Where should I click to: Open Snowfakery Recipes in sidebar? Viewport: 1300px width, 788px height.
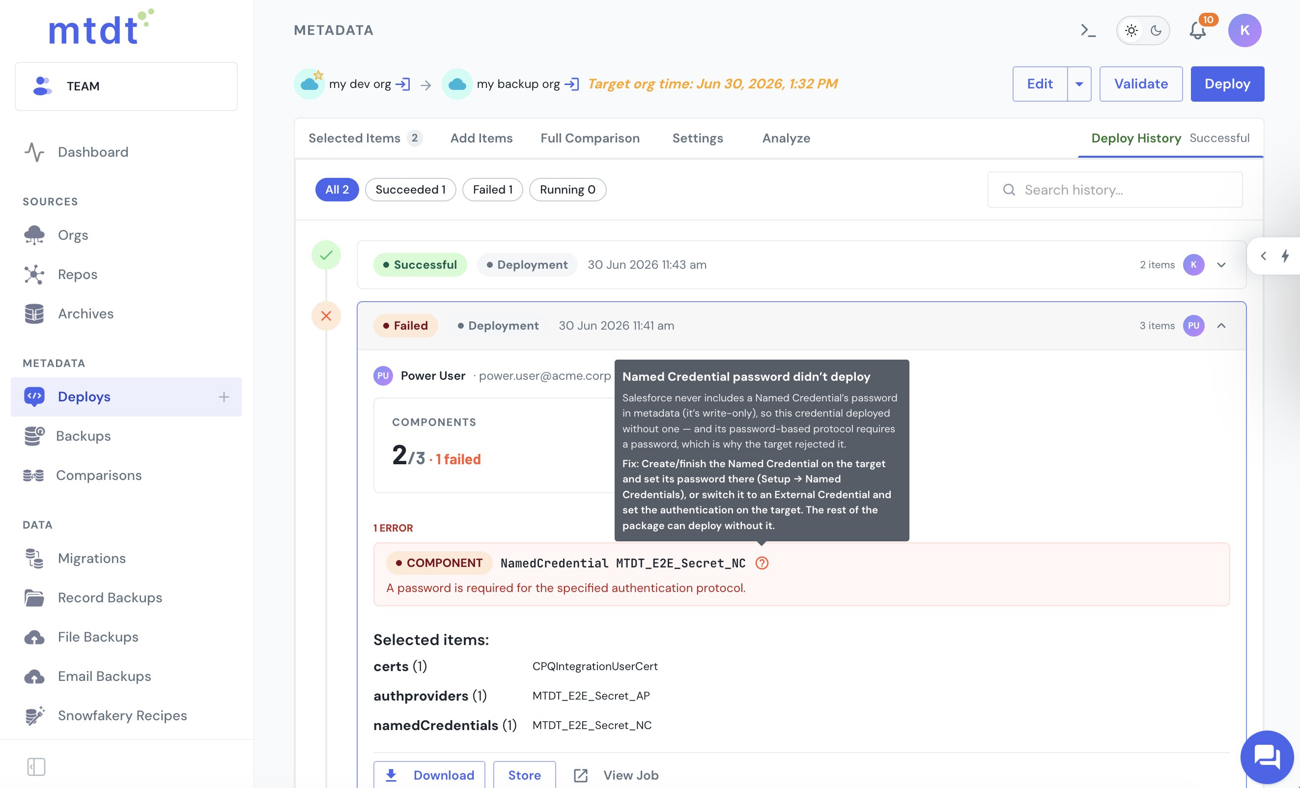126,716
